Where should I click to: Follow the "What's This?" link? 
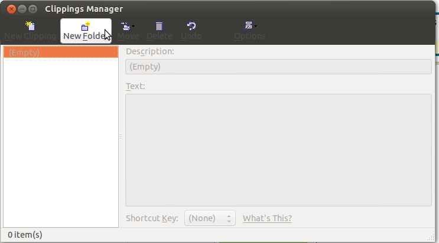click(x=267, y=218)
